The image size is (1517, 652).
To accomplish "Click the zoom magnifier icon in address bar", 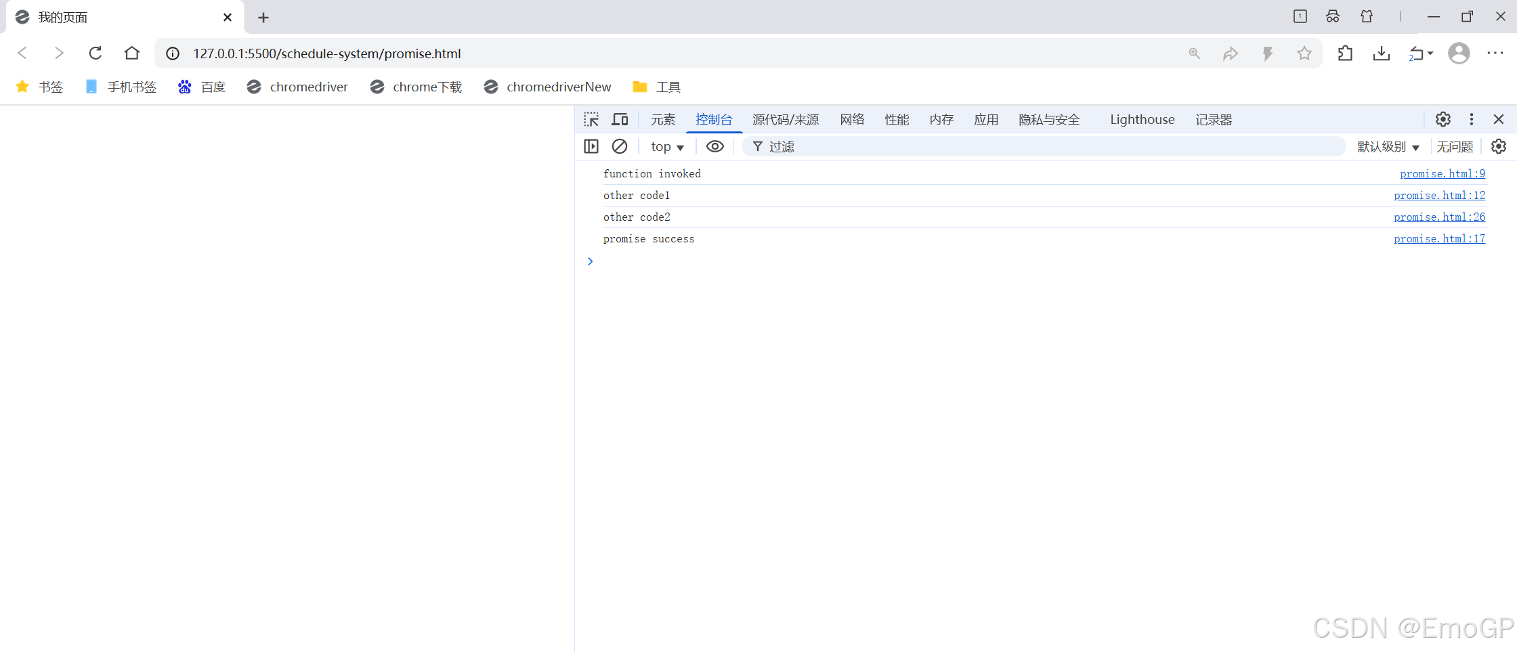I will pos(1195,53).
